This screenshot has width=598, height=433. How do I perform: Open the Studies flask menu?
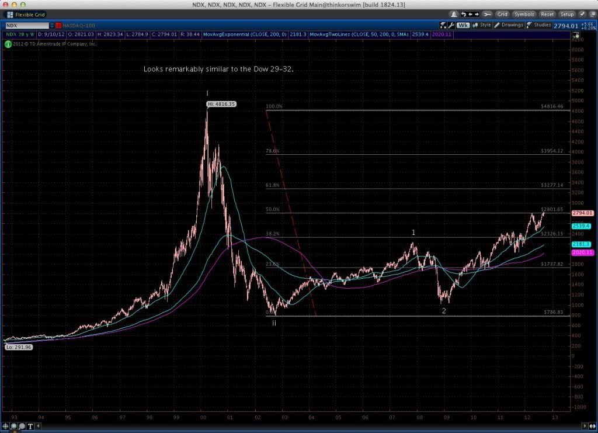539,26
